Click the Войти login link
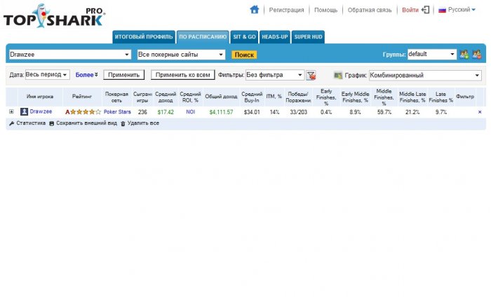The height and width of the screenshot is (297, 491). 410,10
